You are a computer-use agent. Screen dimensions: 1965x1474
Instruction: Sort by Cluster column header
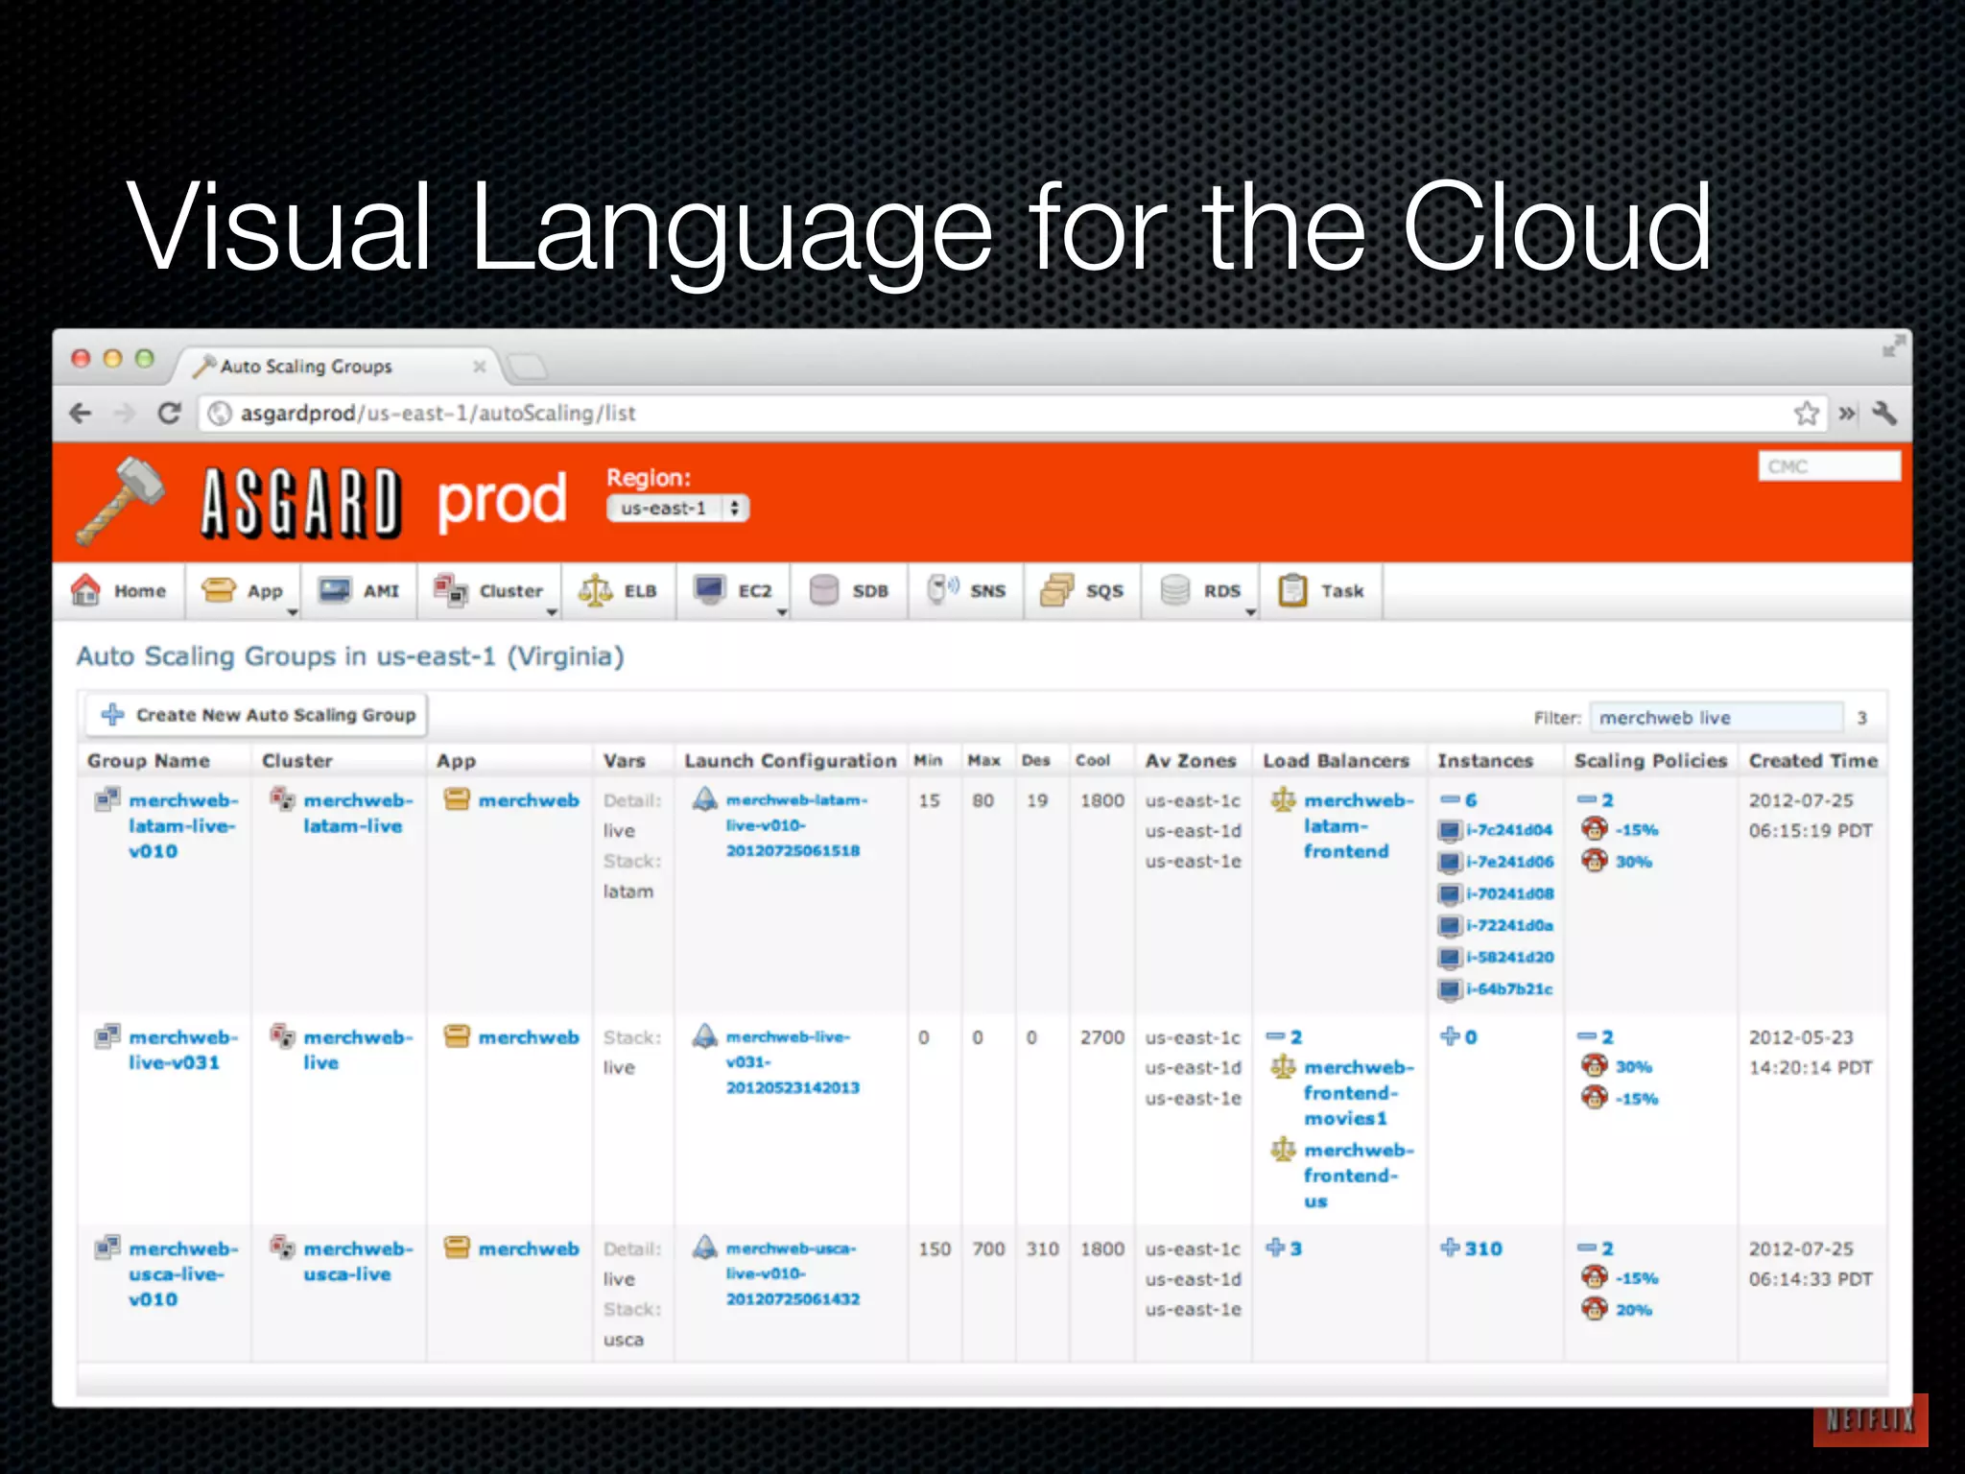tap(297, 761)
